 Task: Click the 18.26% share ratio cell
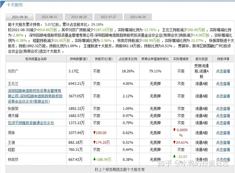128,71
